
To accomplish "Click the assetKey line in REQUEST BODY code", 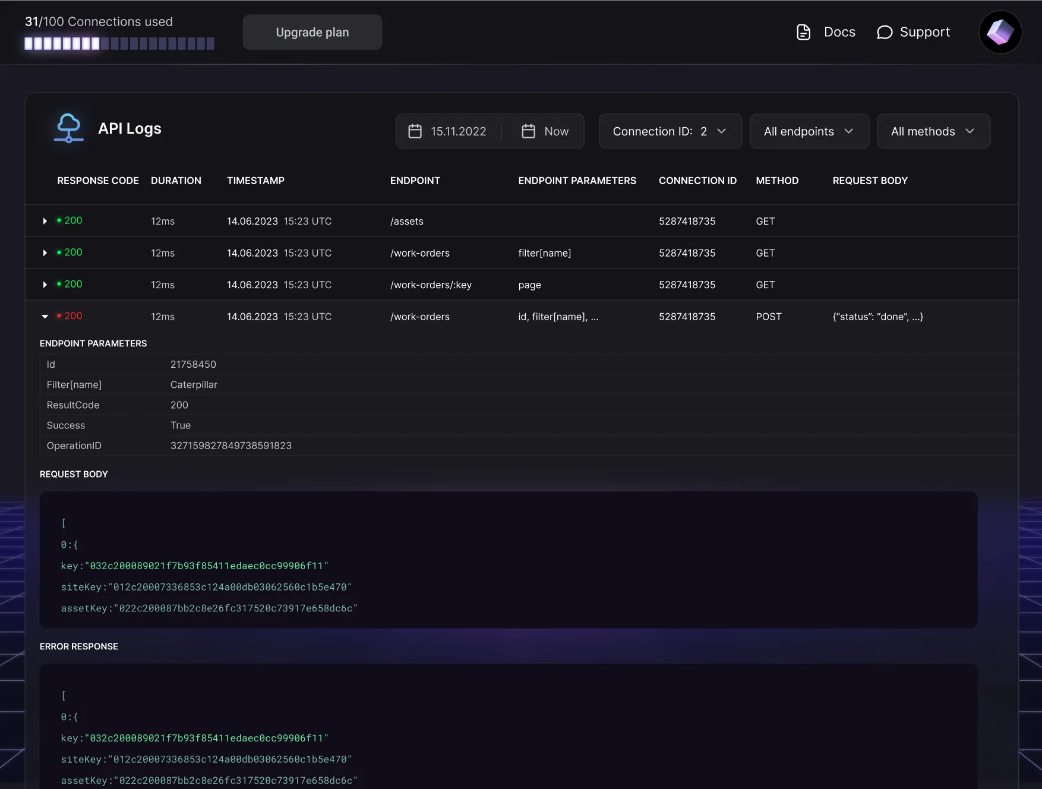I will (x=209, y=608).
